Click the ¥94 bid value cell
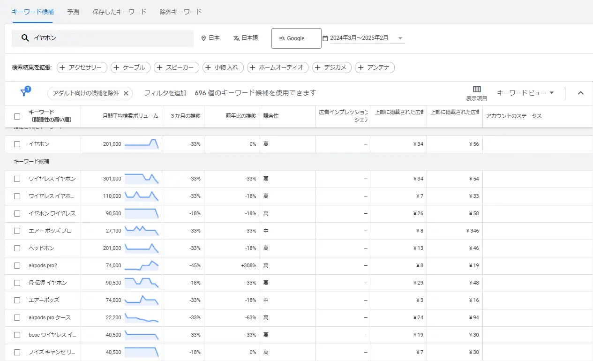The image size is (593, 361). click(x=474, y=317)
